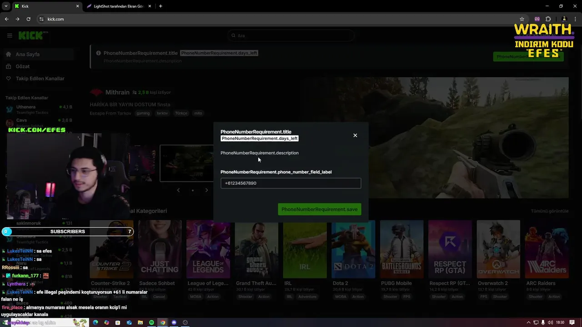Screen dimensions: 582x327
Task: Close the PhoneNumberRequirement dialog with X
Action: 355,135
